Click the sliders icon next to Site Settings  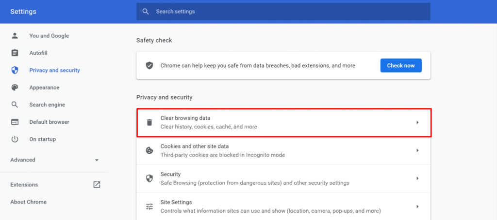[149, 206]
